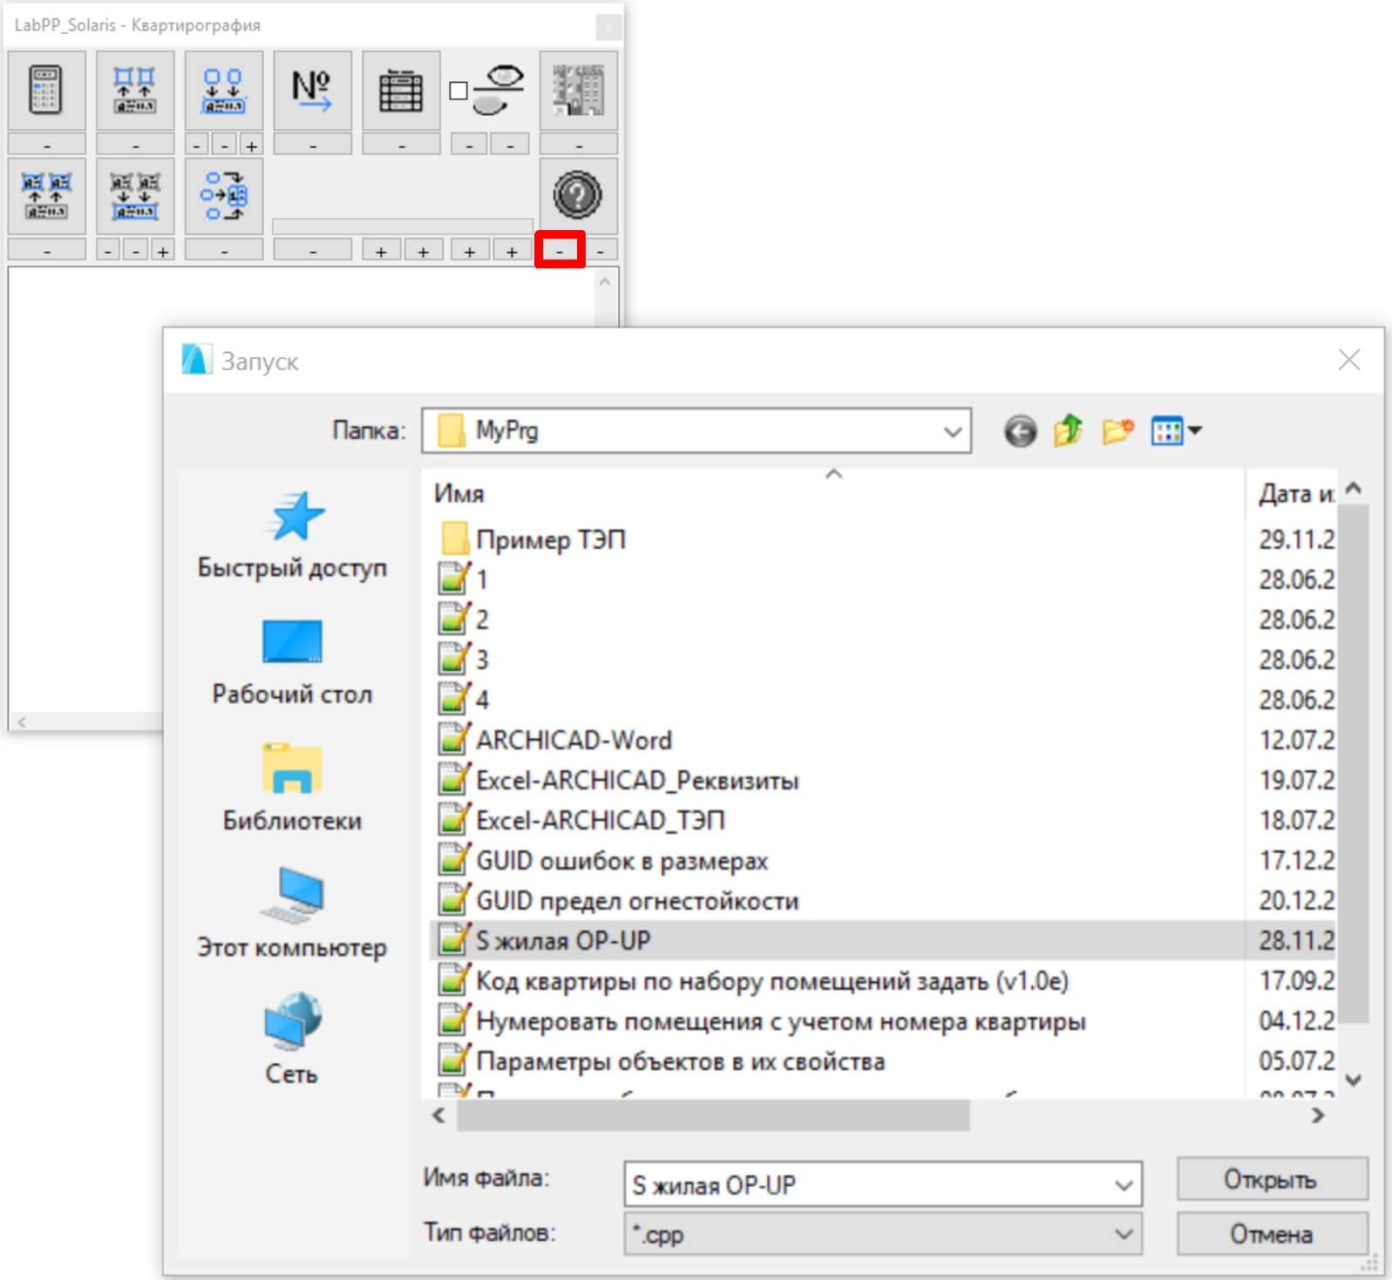The height and width of the screenshot is (1280, 1392).
Task: Select GUID ошибок в размерах file
Action: click(x=604, y=860)
